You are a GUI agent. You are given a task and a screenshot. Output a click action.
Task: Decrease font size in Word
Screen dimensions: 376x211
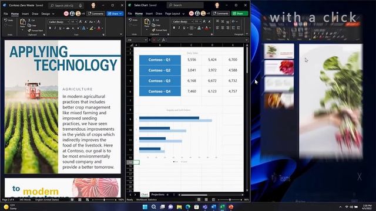pyautogui.click(x=86, y=22)
